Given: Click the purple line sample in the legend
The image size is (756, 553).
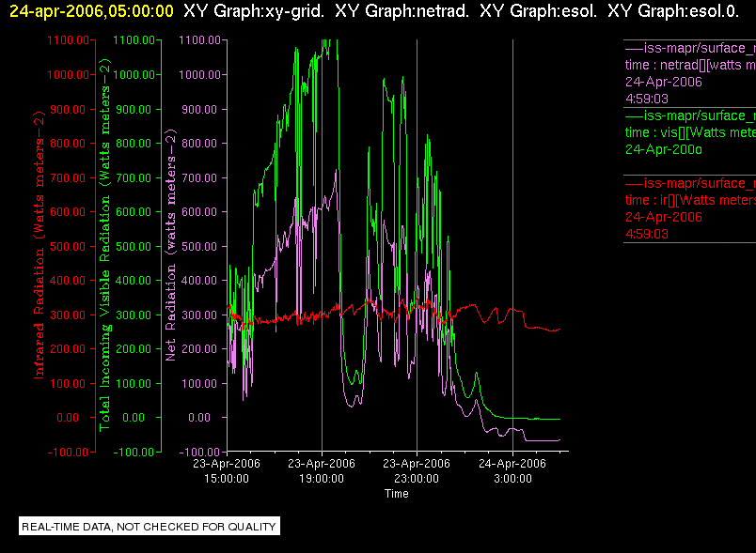Looking at the screenshot, I should point(634,49).
